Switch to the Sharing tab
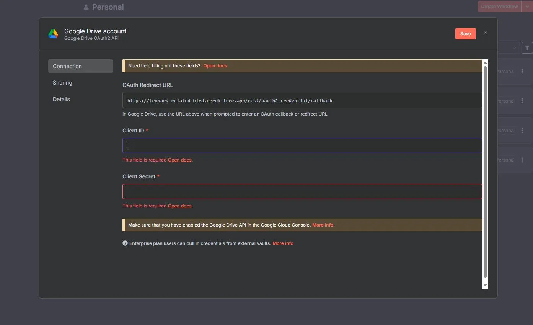 [x=62, y=83]
